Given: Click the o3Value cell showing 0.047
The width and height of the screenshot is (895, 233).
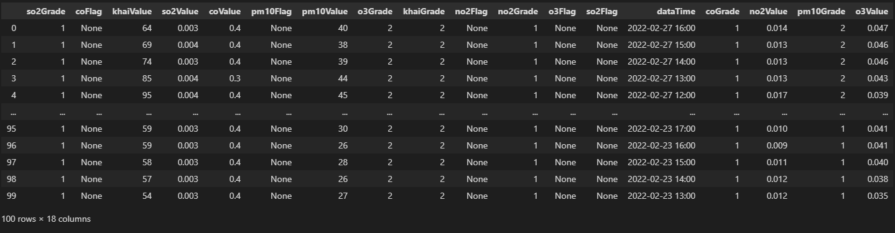Looking at the screenshot, I should [x=877, y=28].
